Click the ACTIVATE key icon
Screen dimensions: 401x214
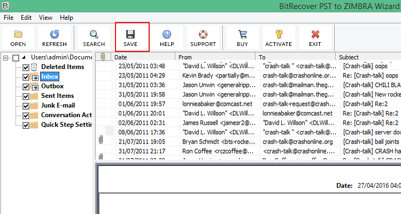[x=279, y=34]
